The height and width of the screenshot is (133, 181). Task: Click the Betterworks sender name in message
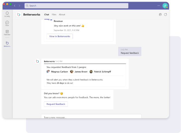[x=49, y=61]
